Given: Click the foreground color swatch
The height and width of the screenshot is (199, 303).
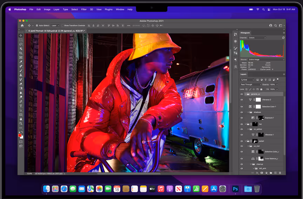Looking at the screenshot, I should 20,135.
